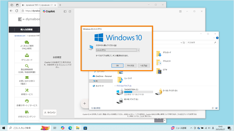Screen dimensions: 234x131
Task: Cancel the Windows shutdown dialog
Action: (130, 65)
